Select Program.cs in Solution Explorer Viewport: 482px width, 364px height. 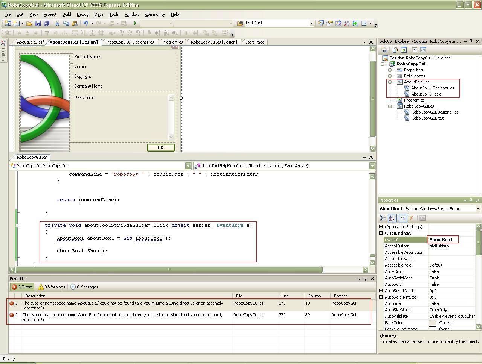click(414, 100)
